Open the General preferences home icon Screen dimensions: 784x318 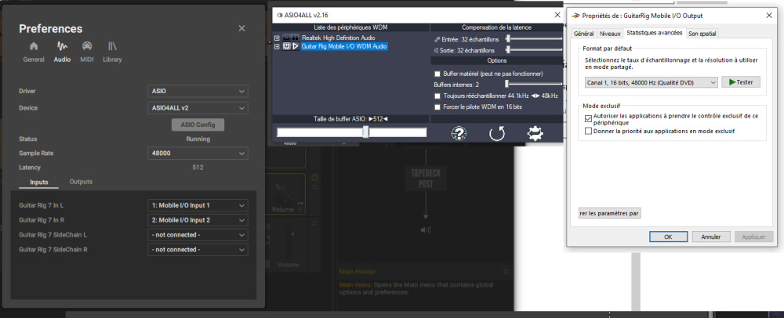coord(34,46)
